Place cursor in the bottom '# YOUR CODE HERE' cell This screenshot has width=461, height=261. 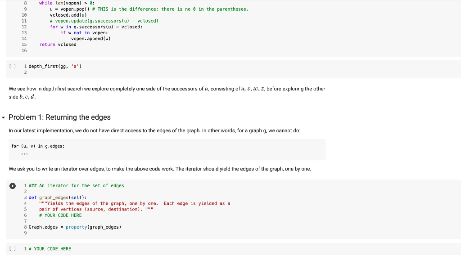tap(50, 249)
